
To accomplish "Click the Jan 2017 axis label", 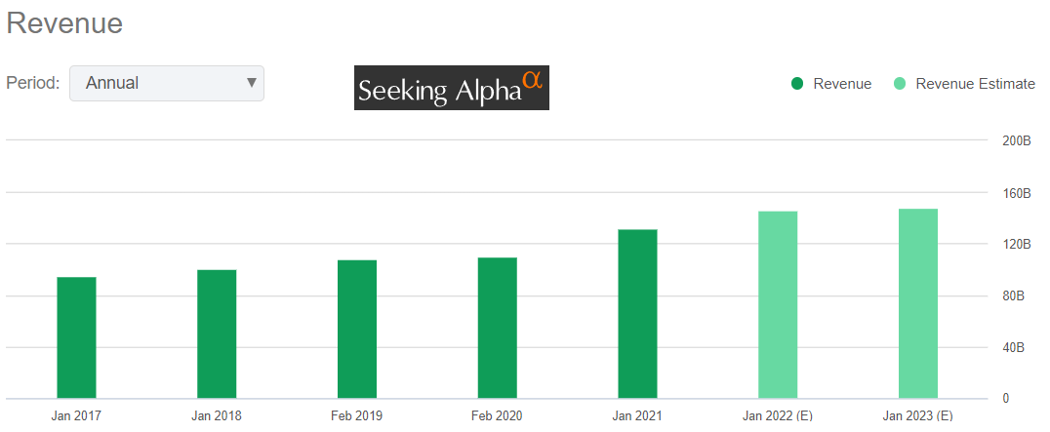I will click(76, 416).
